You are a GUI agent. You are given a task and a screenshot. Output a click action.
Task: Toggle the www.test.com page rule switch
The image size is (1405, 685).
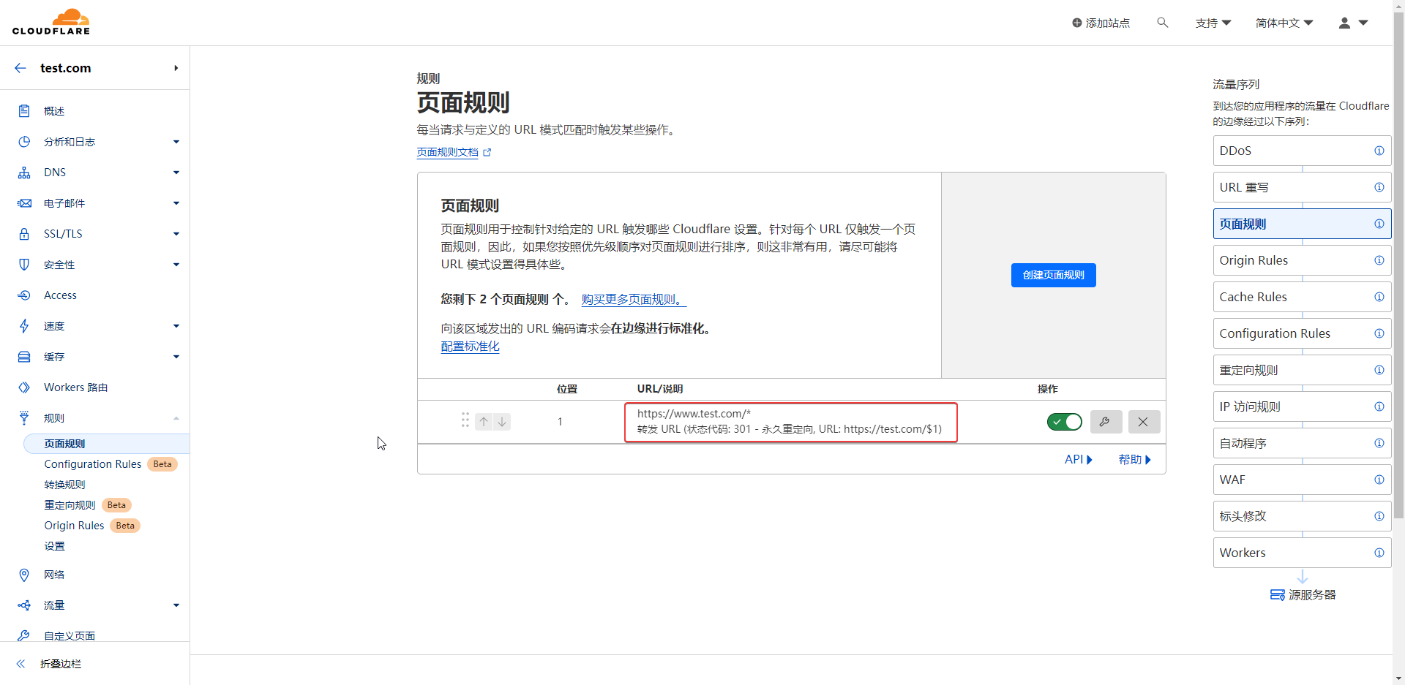tap(1064, 422)
